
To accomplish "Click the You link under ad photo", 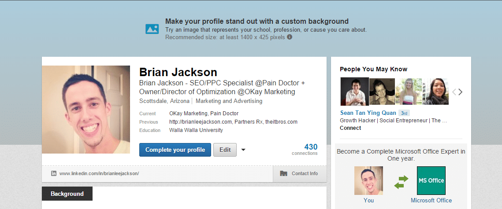I will click(x=368, y=200).
